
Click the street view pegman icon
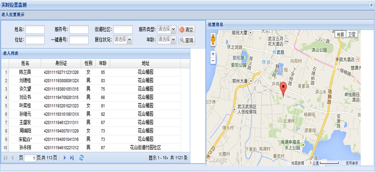tap(213, 39)
